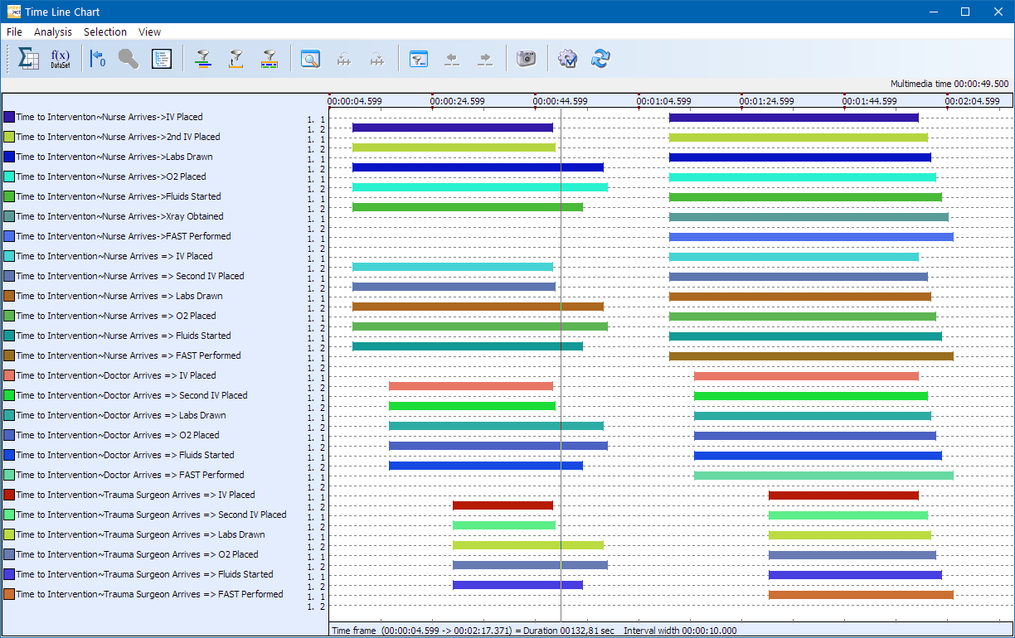The image size is (1015, 638).
Task: Select 'Nurse Arrives => IV Placed' label
Action: 114,256
